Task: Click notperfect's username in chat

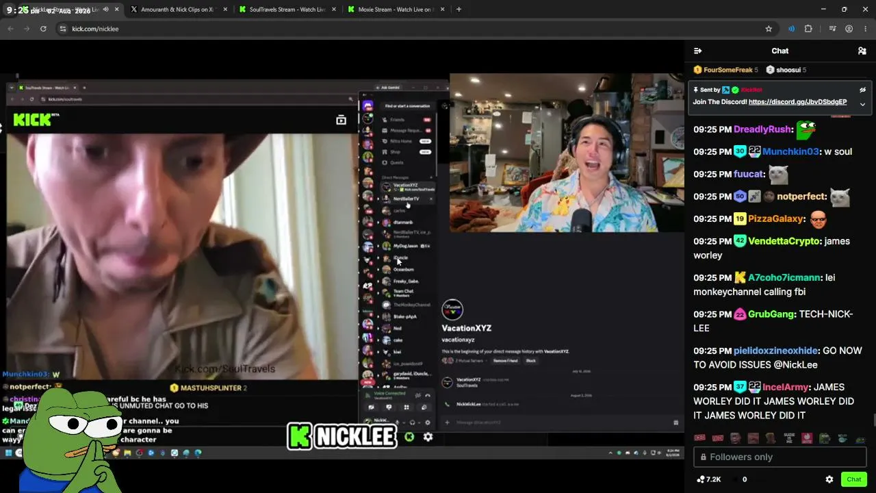Action: [801, 197]
